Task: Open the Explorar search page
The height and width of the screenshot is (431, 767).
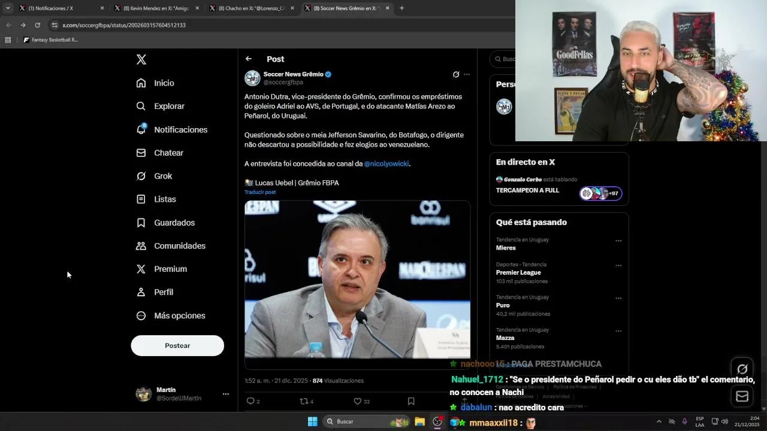Action: click(x=160, y=106)
